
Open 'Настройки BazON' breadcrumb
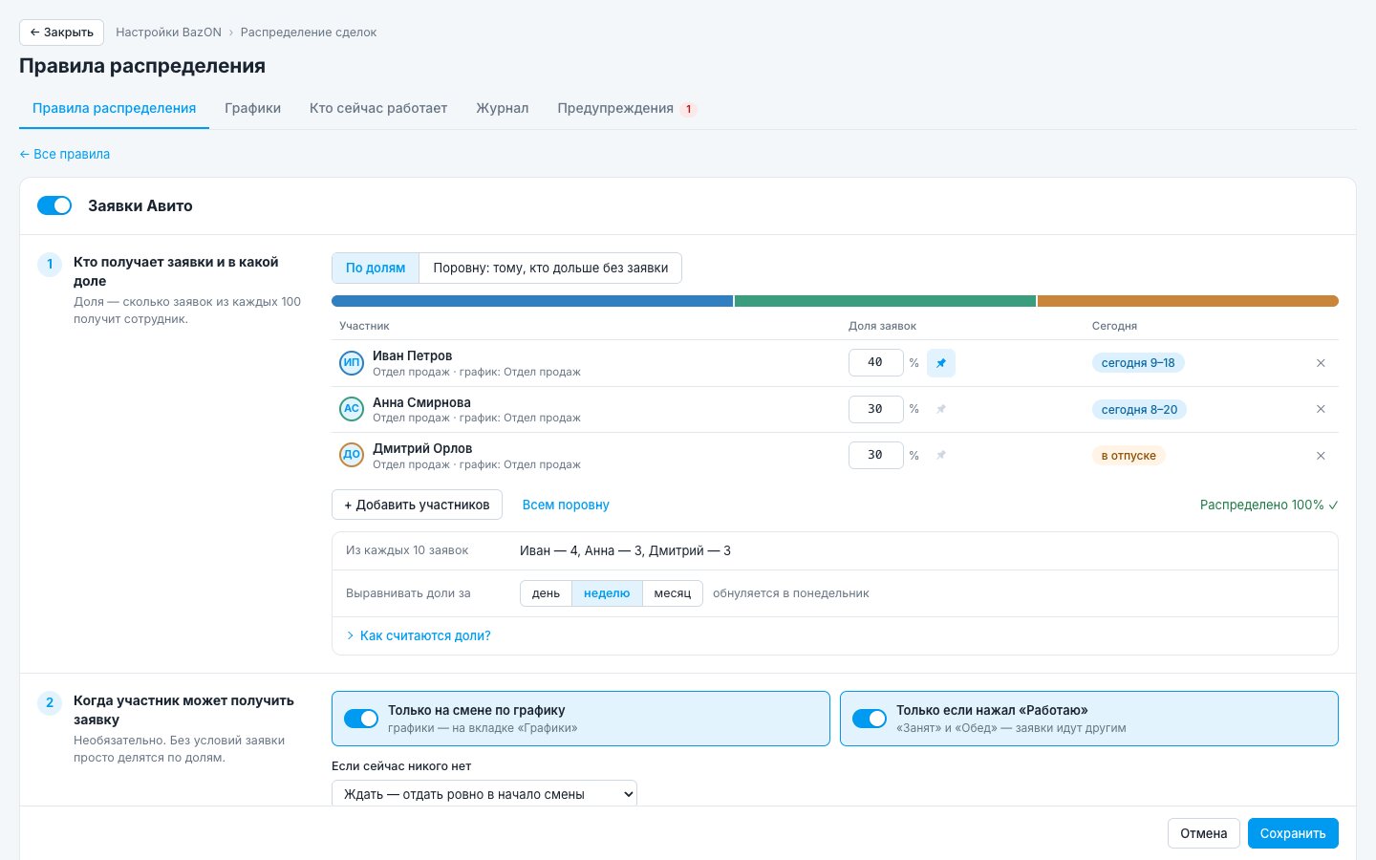pyautogui.click(x=168, y=32)
